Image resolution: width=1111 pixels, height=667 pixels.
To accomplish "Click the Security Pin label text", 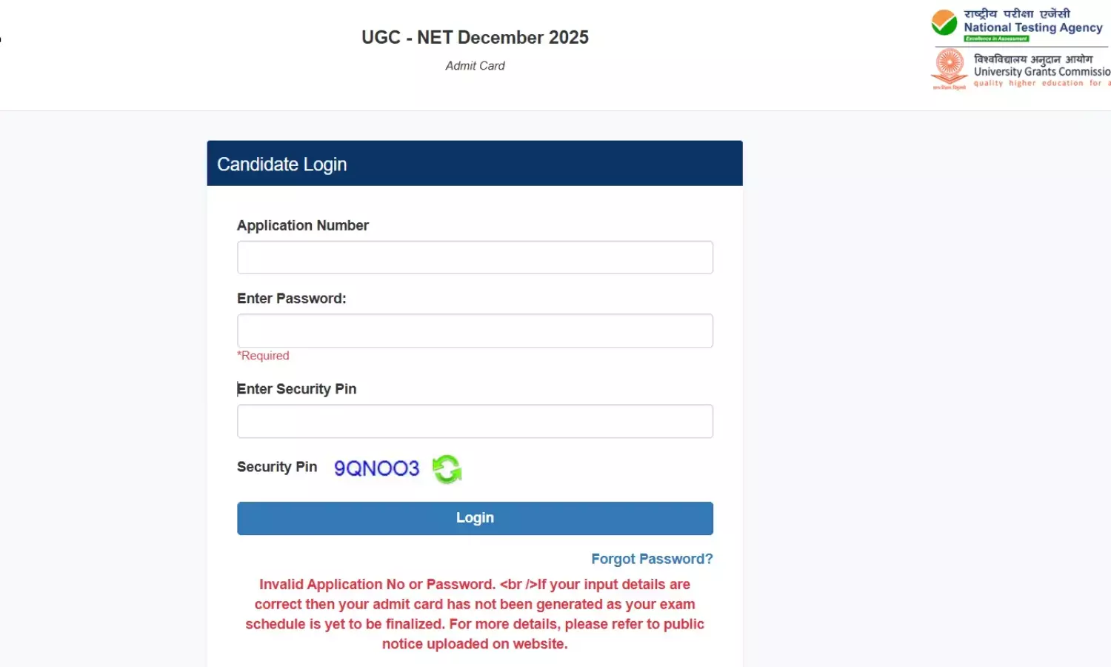I will (277, 467).
